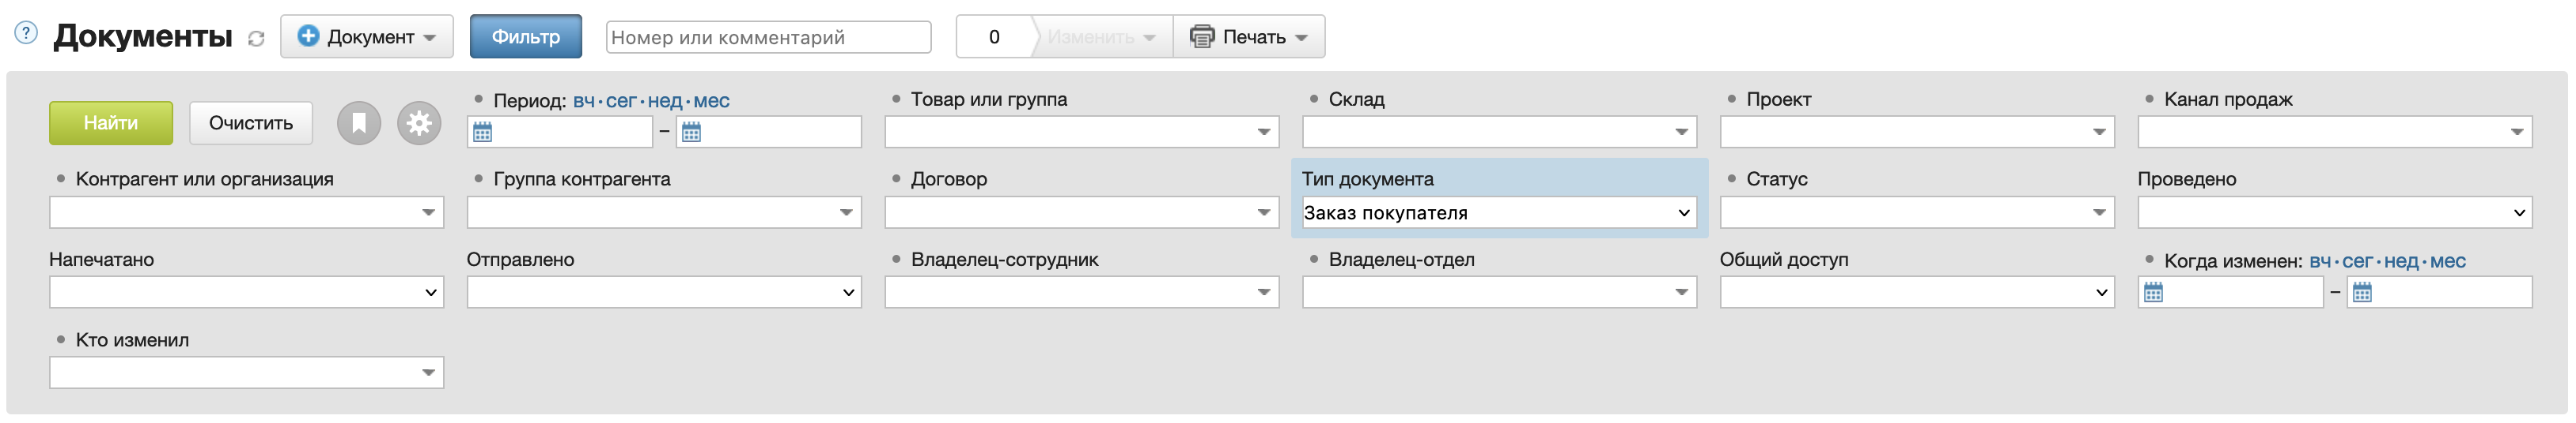Viewport: 2576px width, 423px height.
Task: Open the Печать menu
Action: (1249, 37)
